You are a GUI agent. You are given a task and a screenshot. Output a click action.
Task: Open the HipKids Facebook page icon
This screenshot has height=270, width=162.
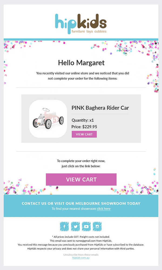click(64, 226)
